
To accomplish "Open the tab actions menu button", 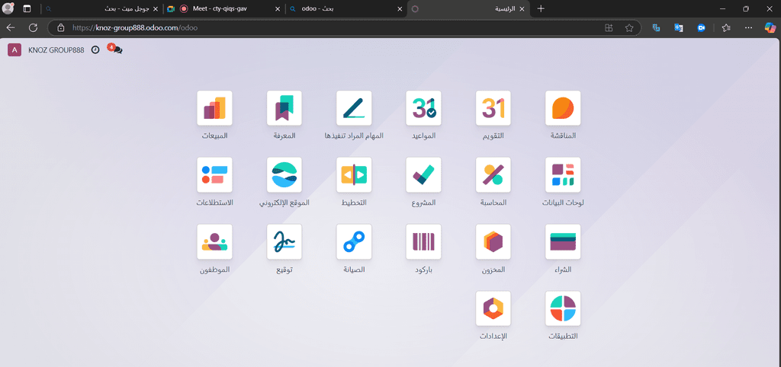I will pyautogui.click(x=27, y=8).
